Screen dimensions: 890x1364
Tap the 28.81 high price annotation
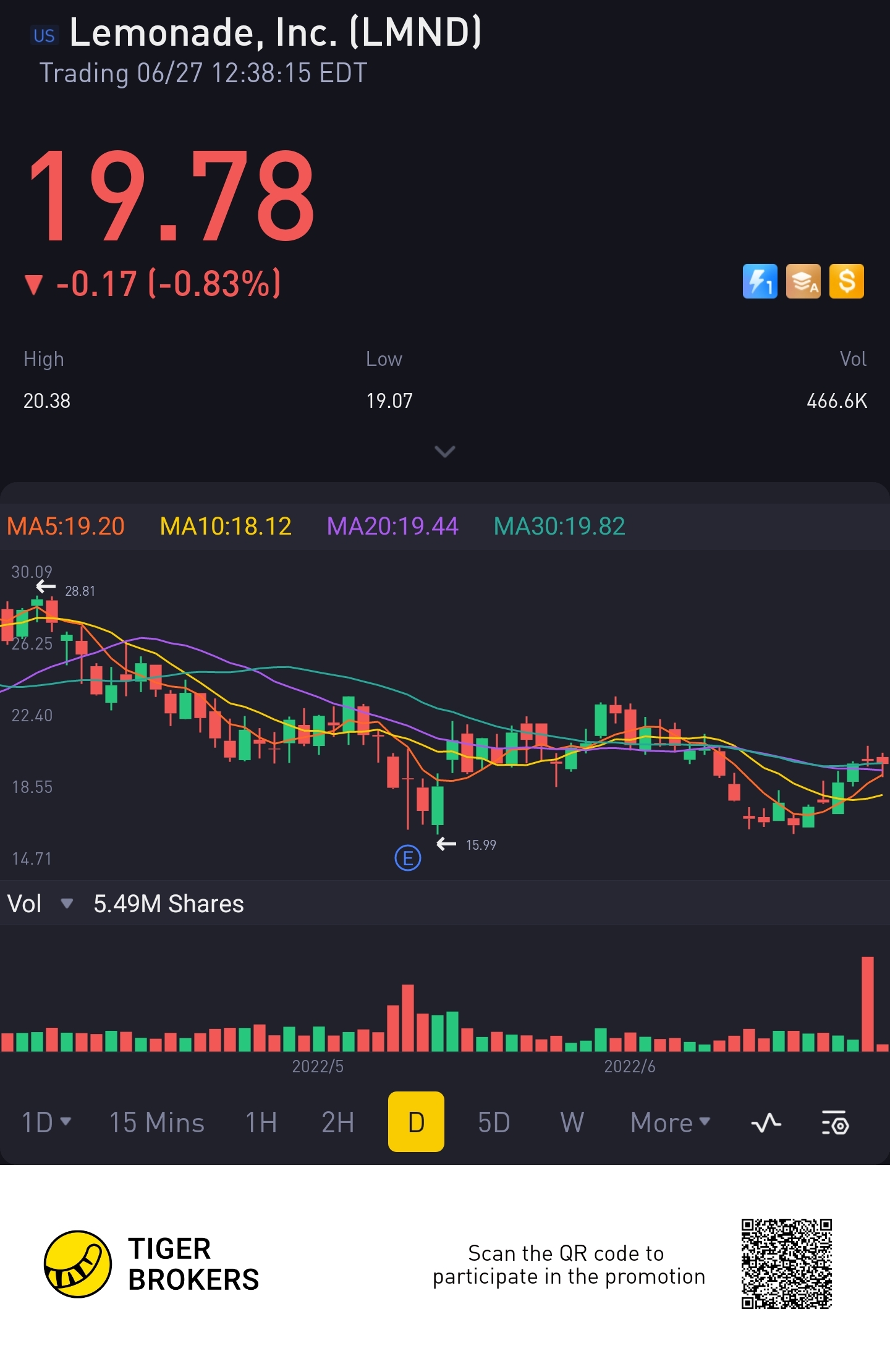(80, 591)
